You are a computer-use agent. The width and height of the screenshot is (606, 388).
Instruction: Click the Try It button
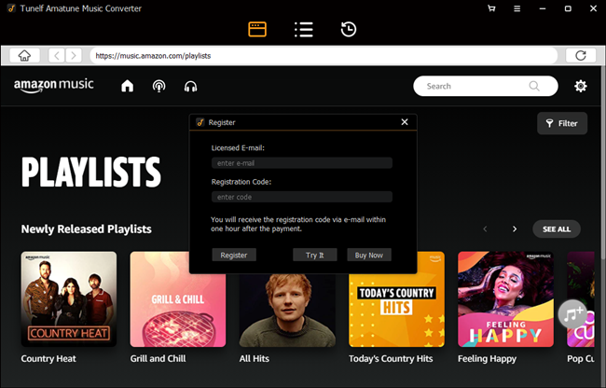(x=314, y=255)
